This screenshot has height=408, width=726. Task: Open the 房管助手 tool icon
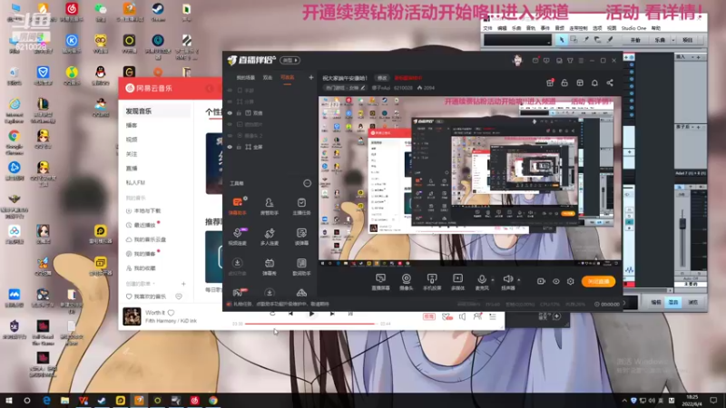269,206
